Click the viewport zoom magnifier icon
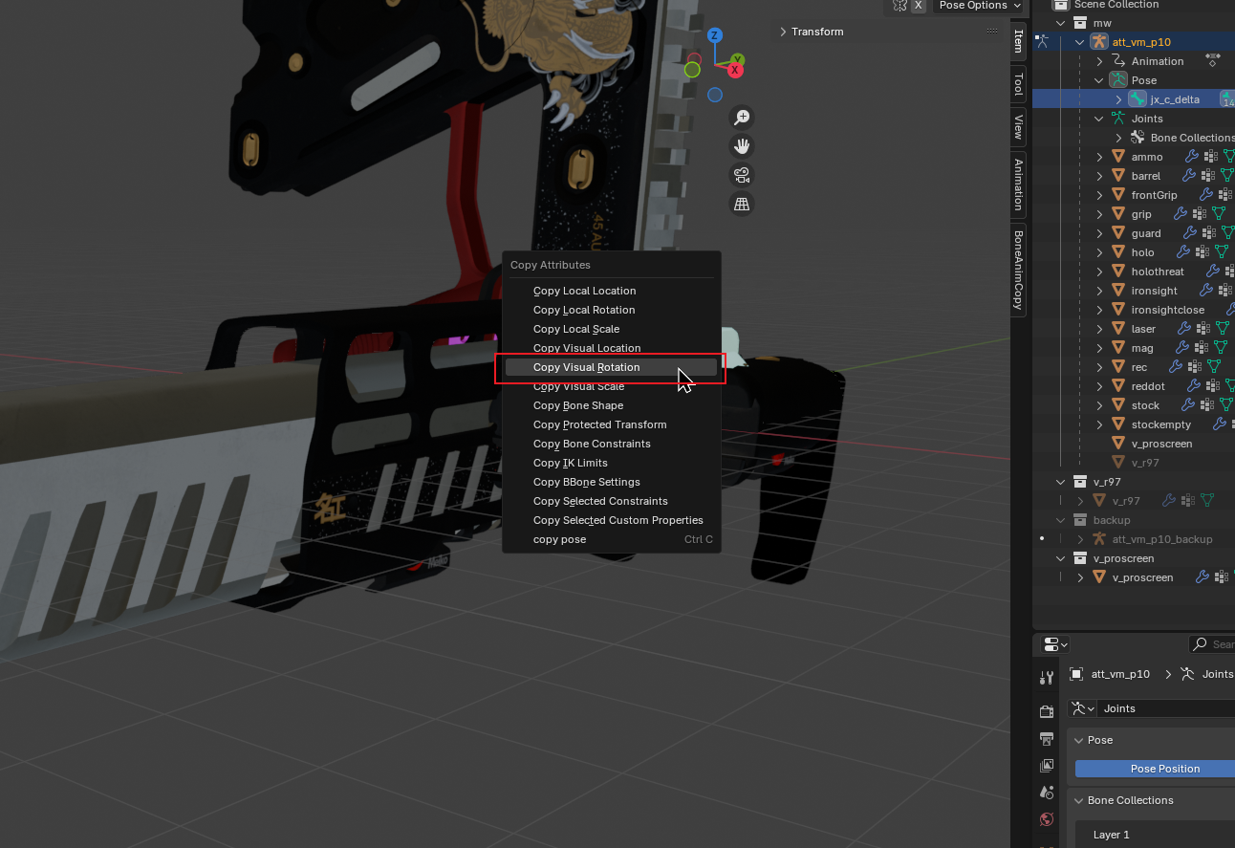This screenshot has width=1235, height=848. [741, 118]
